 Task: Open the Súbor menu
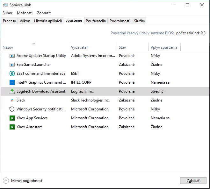[8, 13]
